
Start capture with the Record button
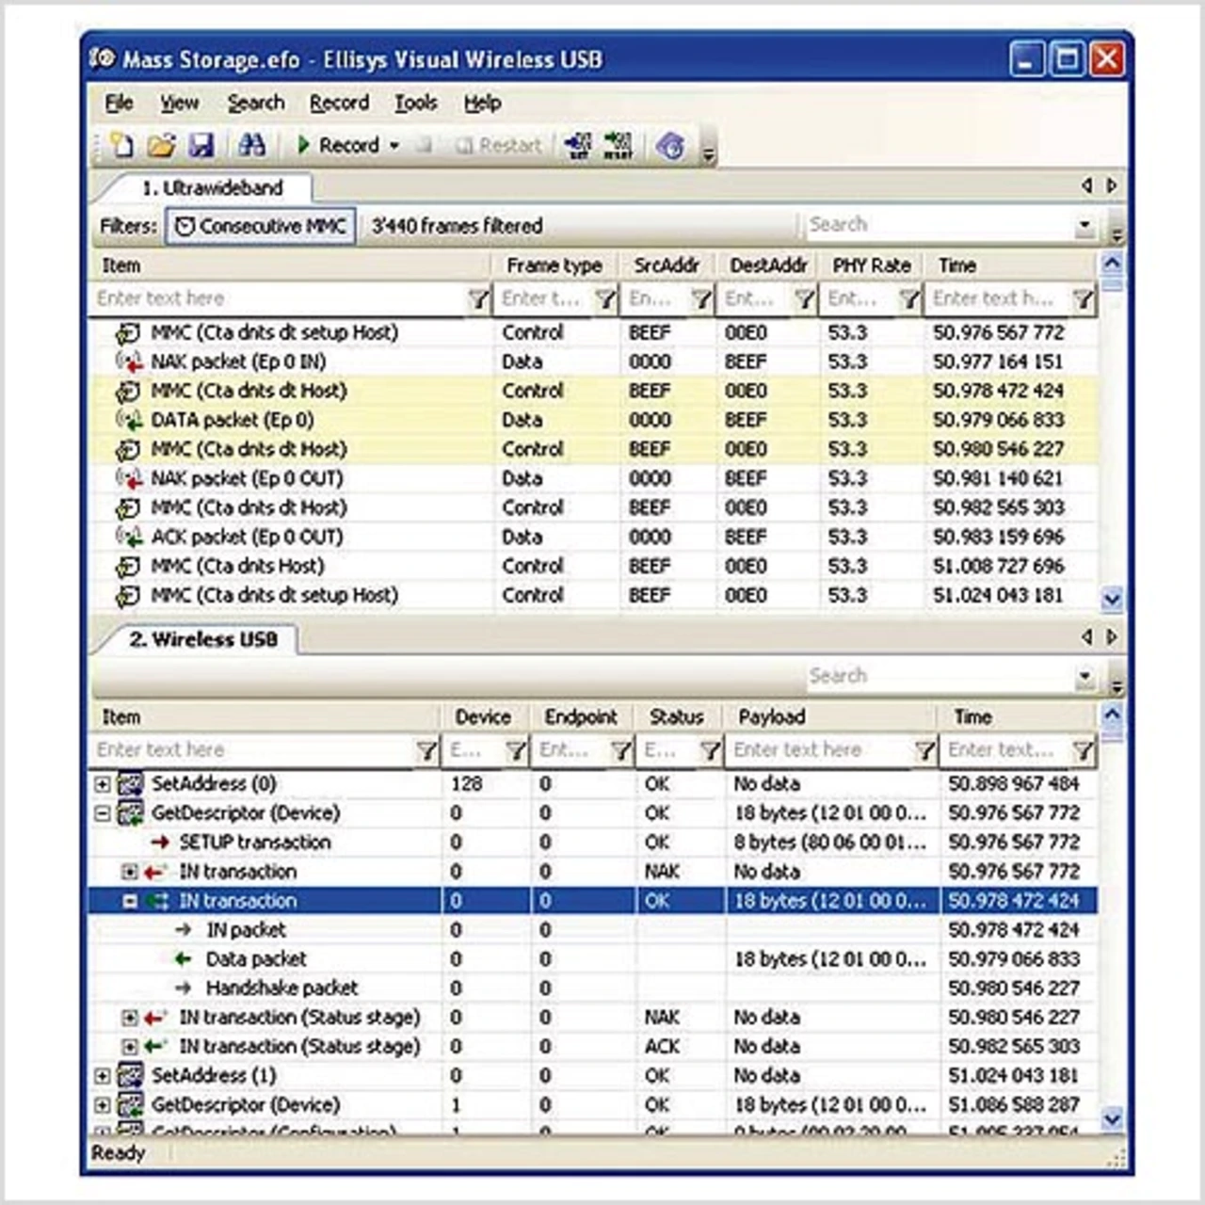tap(338, 145)
